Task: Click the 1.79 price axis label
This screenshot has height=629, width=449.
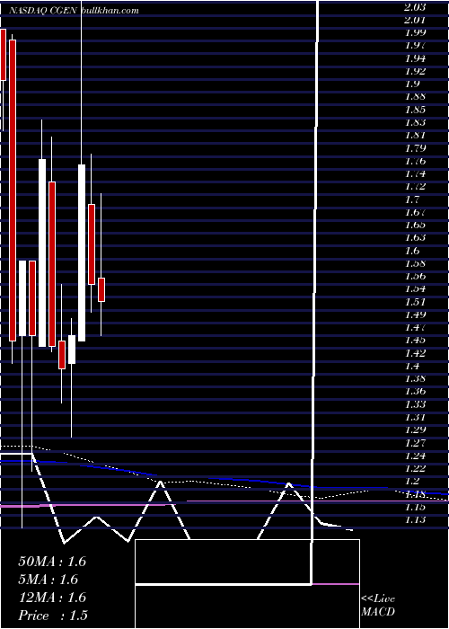Action: point(415,148)
